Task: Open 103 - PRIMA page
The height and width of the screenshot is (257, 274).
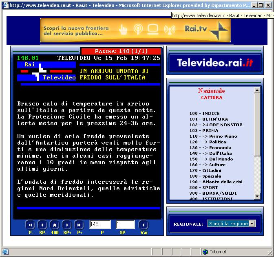Action: coord(204,131)
